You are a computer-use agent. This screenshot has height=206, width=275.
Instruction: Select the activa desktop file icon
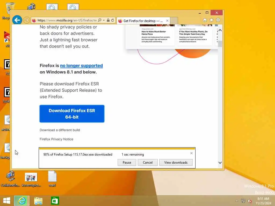click(6, 123)
